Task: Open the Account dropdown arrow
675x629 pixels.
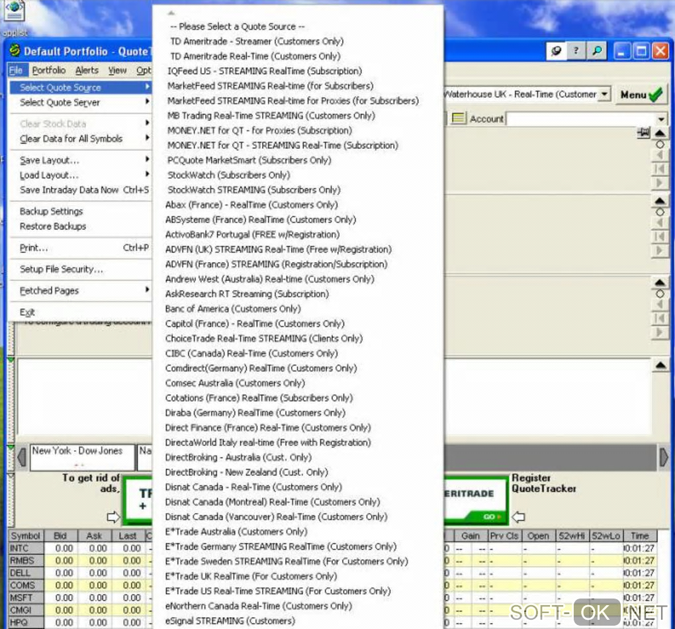Action: coord(661,119)
